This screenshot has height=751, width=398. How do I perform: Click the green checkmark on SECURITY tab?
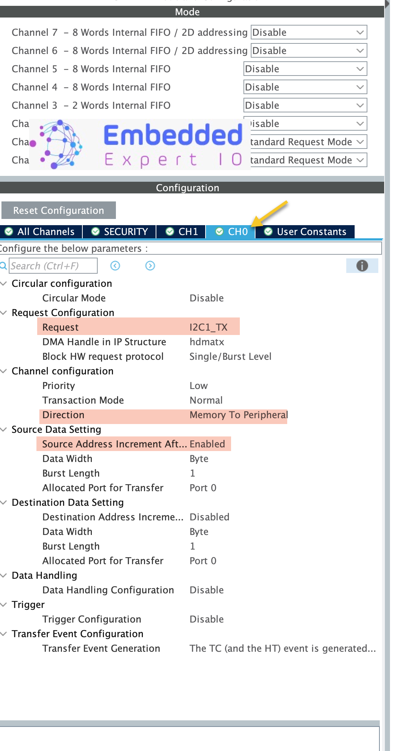point(95,231)
